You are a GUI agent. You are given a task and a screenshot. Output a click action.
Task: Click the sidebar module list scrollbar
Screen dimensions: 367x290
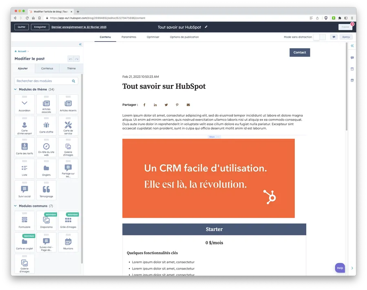(82, 168)
